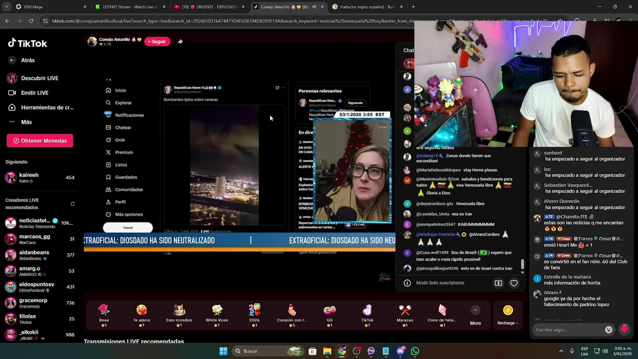
Task: Open amarg.o live channel
Action: point(40,271)
